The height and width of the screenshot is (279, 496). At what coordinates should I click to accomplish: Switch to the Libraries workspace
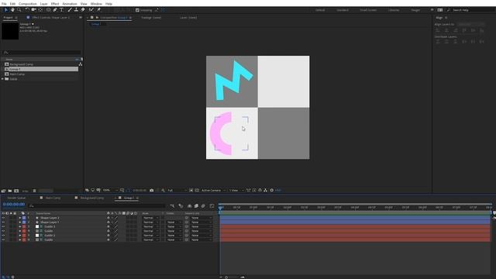pos(394,10)
